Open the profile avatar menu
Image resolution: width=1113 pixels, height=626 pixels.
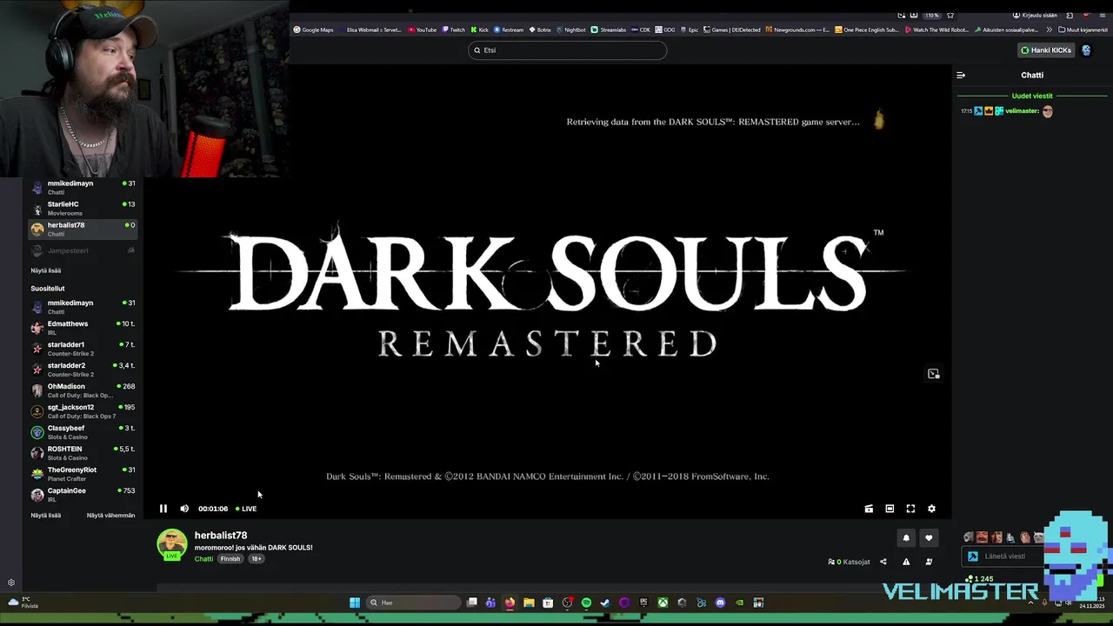point(1086,50)
